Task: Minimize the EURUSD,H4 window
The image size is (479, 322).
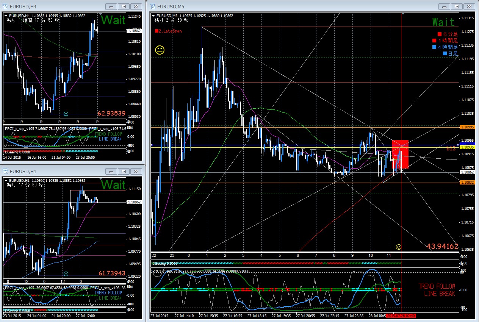Action: [111, 6]
